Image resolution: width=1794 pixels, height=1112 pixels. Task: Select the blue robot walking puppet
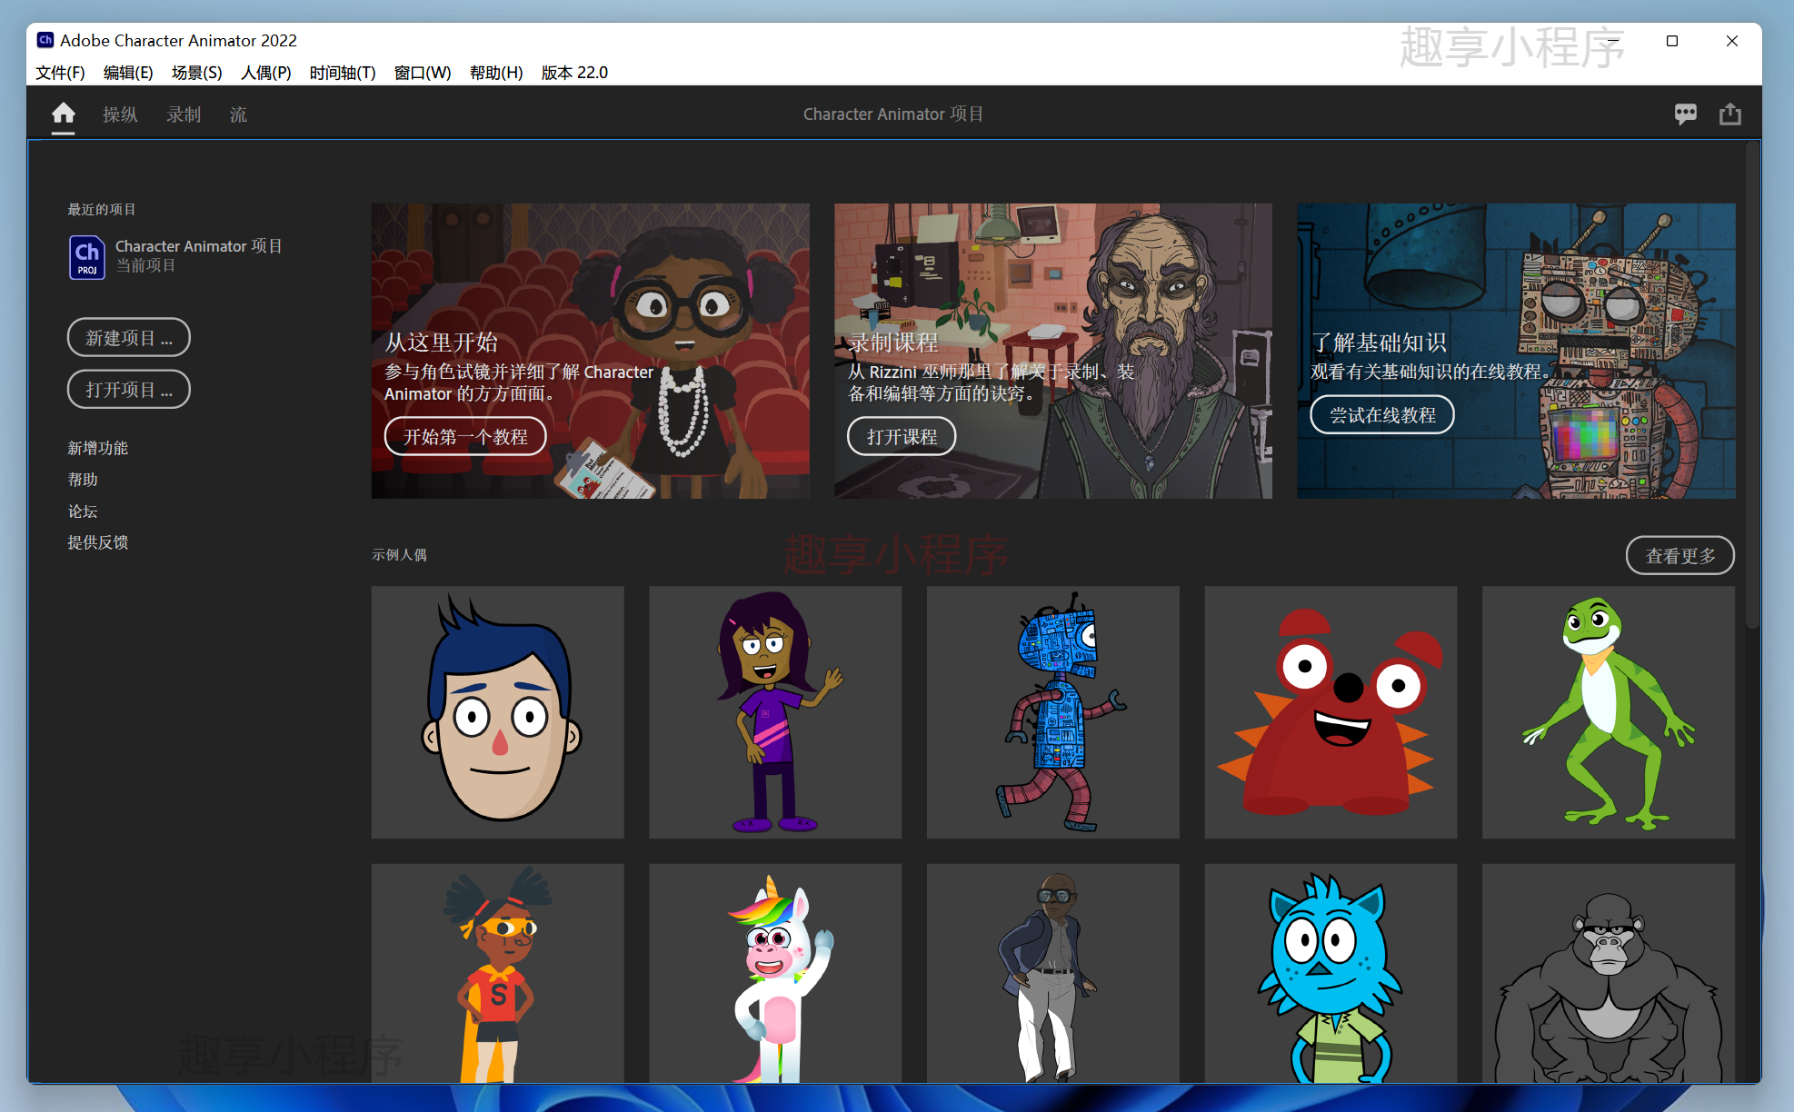pyautogui.click(x=1053, y=712)
